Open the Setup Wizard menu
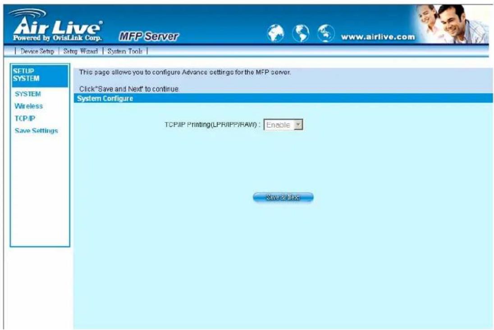 (81, 51)
